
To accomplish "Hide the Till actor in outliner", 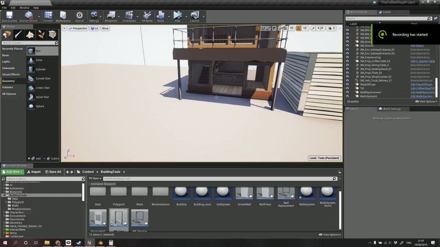I will [x=348, y=88].
